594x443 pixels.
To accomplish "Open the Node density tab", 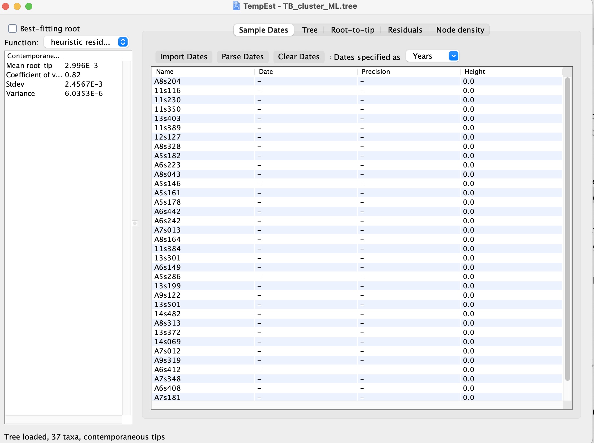I will [x=460, y=30].
